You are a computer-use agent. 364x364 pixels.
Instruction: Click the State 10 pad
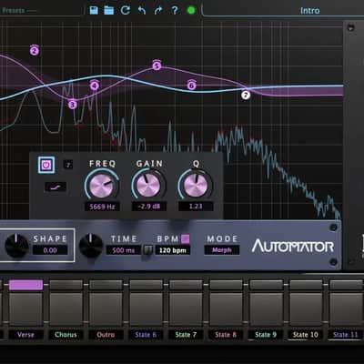[306, 308]
